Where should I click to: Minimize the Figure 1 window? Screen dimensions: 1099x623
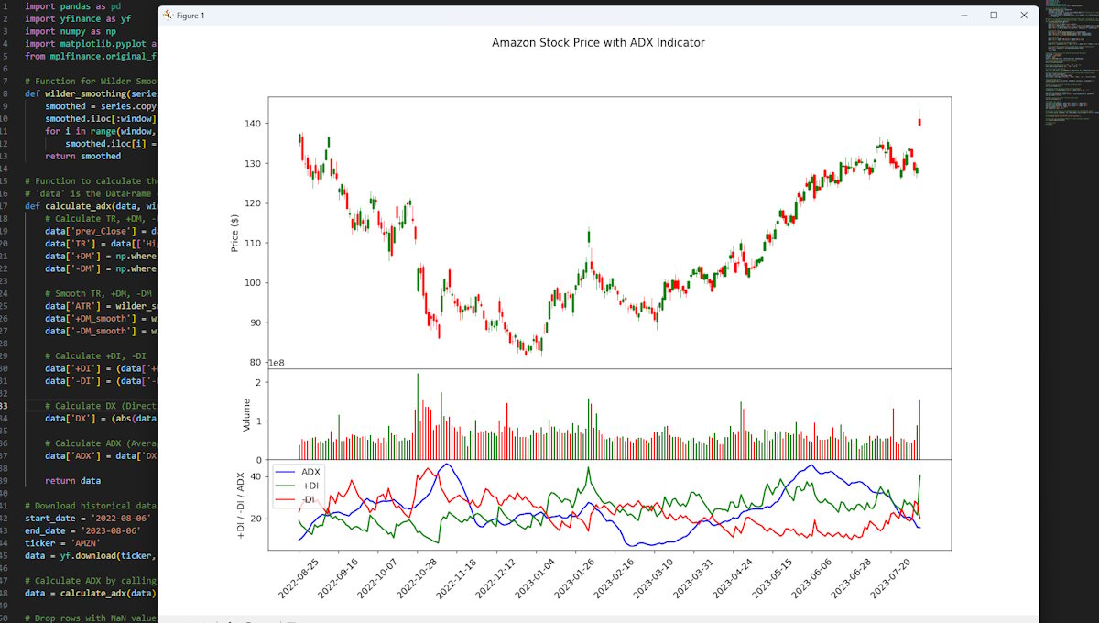[x=963, y=16]
